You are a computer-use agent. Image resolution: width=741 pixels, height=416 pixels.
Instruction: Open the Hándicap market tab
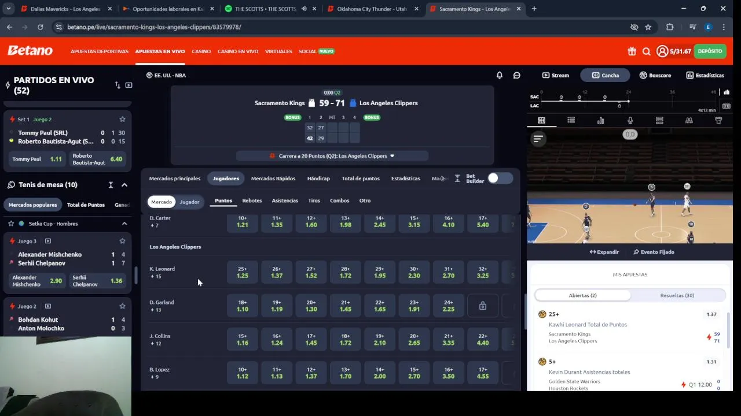coord(318,179)
